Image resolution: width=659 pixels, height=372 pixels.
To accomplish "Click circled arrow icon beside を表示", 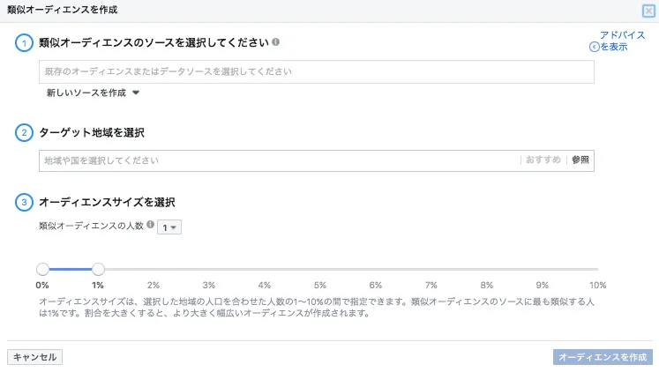I will pyautogui.click(x=594, y=47).
